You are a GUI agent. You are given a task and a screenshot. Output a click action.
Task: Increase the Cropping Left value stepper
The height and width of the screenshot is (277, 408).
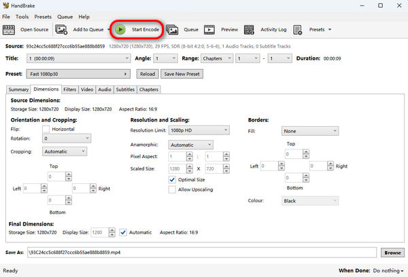(x=44, y=186)
